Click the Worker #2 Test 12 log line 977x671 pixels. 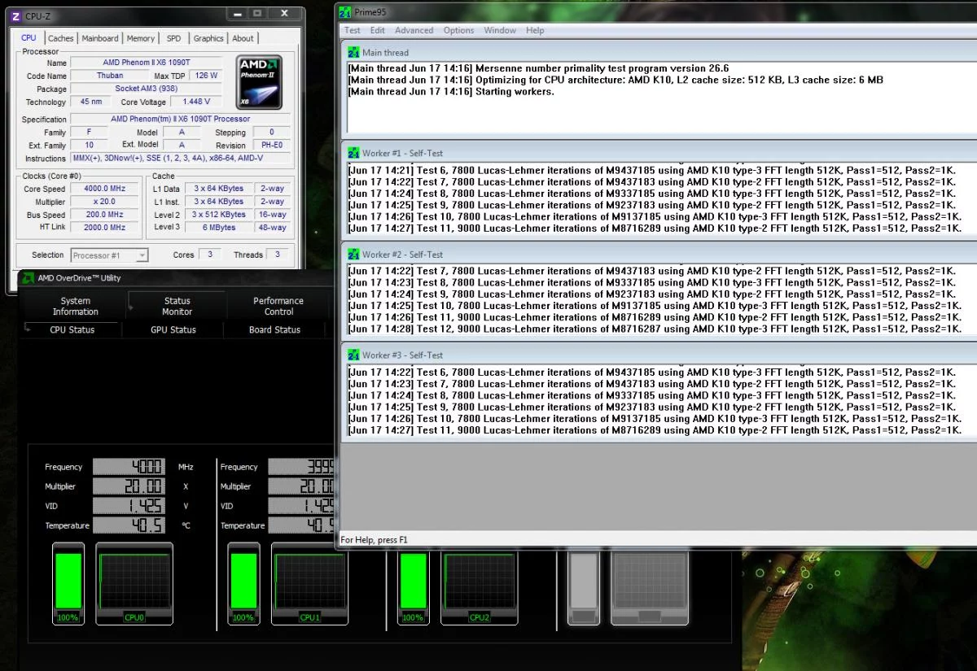click(654, 329)
